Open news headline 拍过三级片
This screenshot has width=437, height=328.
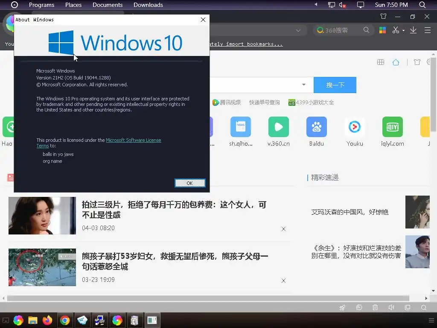click(174, 210)
